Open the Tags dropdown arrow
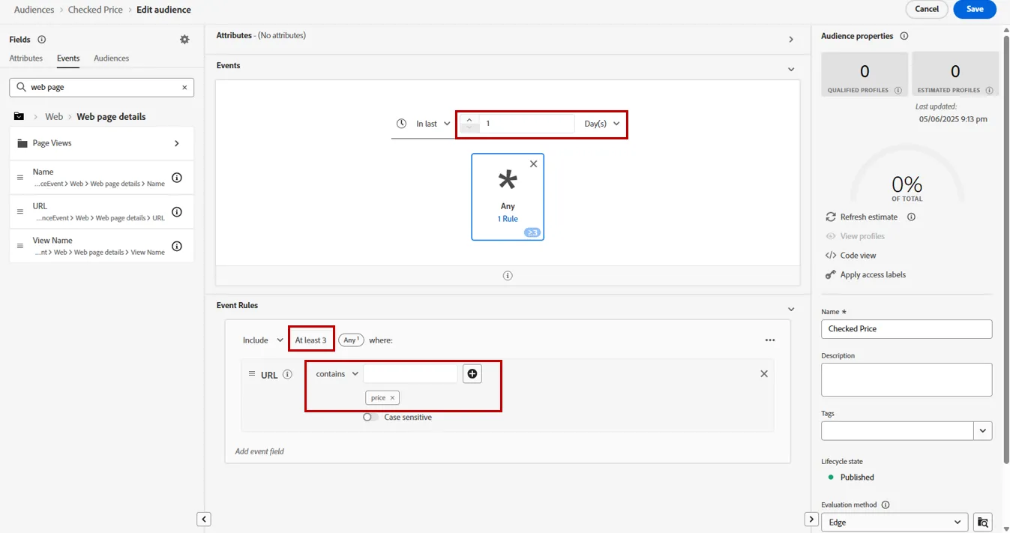 tap(983, 431)
